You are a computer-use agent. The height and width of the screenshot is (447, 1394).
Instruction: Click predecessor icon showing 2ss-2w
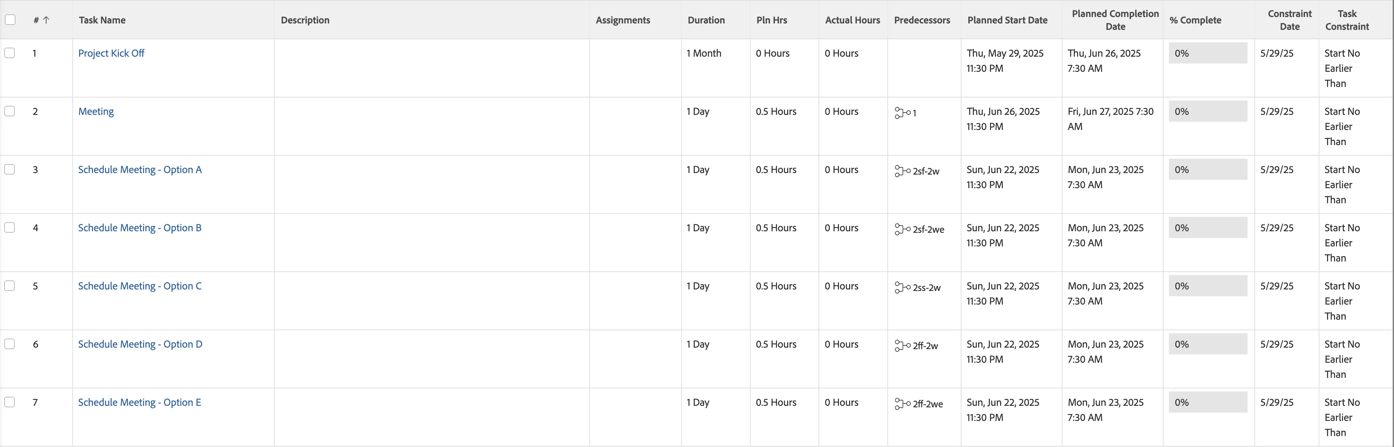[x=902, y=287]
